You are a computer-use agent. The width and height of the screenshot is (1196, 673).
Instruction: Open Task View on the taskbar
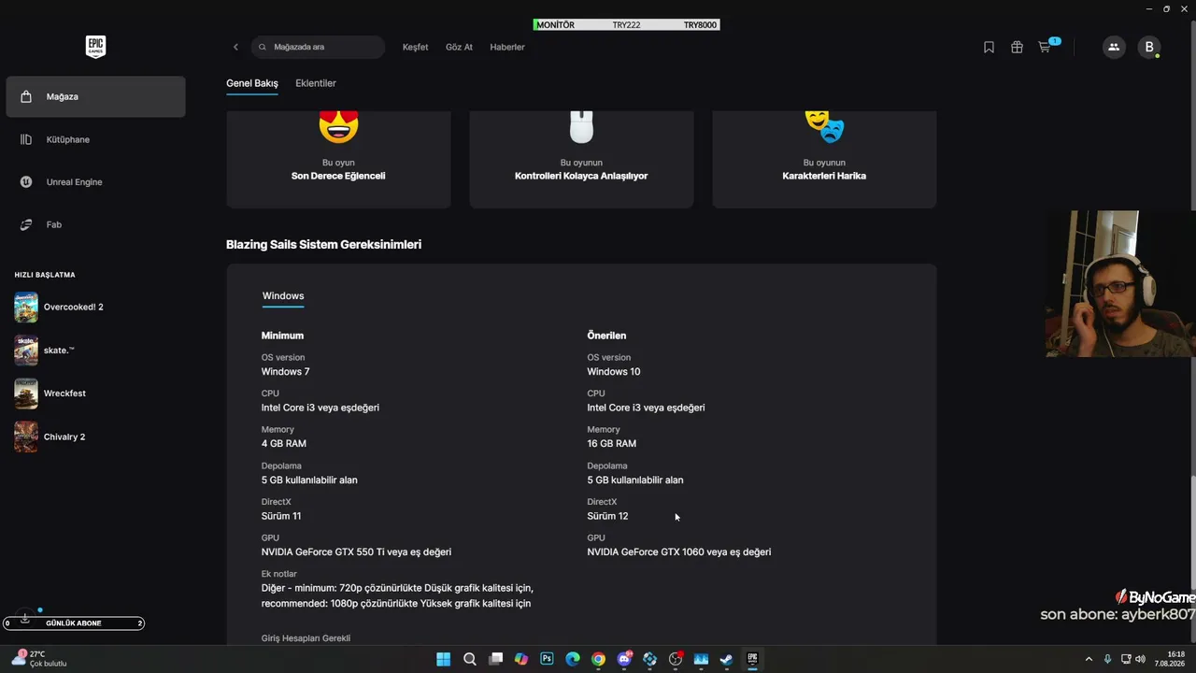496,659
